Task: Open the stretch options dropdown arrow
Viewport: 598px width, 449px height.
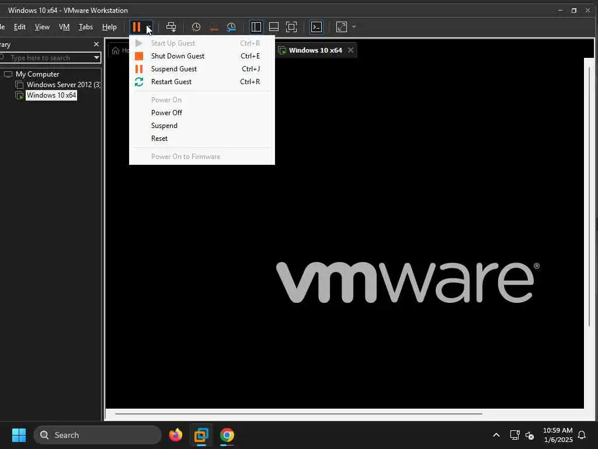Action: point(354,27)
